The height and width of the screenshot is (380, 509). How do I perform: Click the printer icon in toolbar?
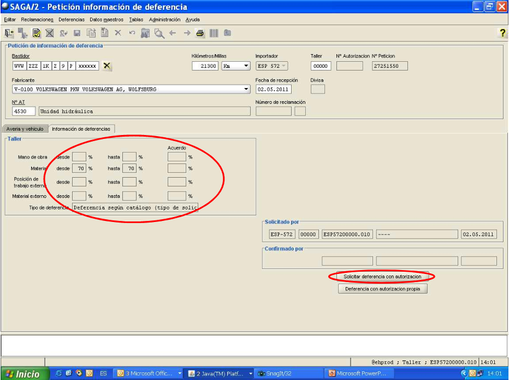coord(200,33)
